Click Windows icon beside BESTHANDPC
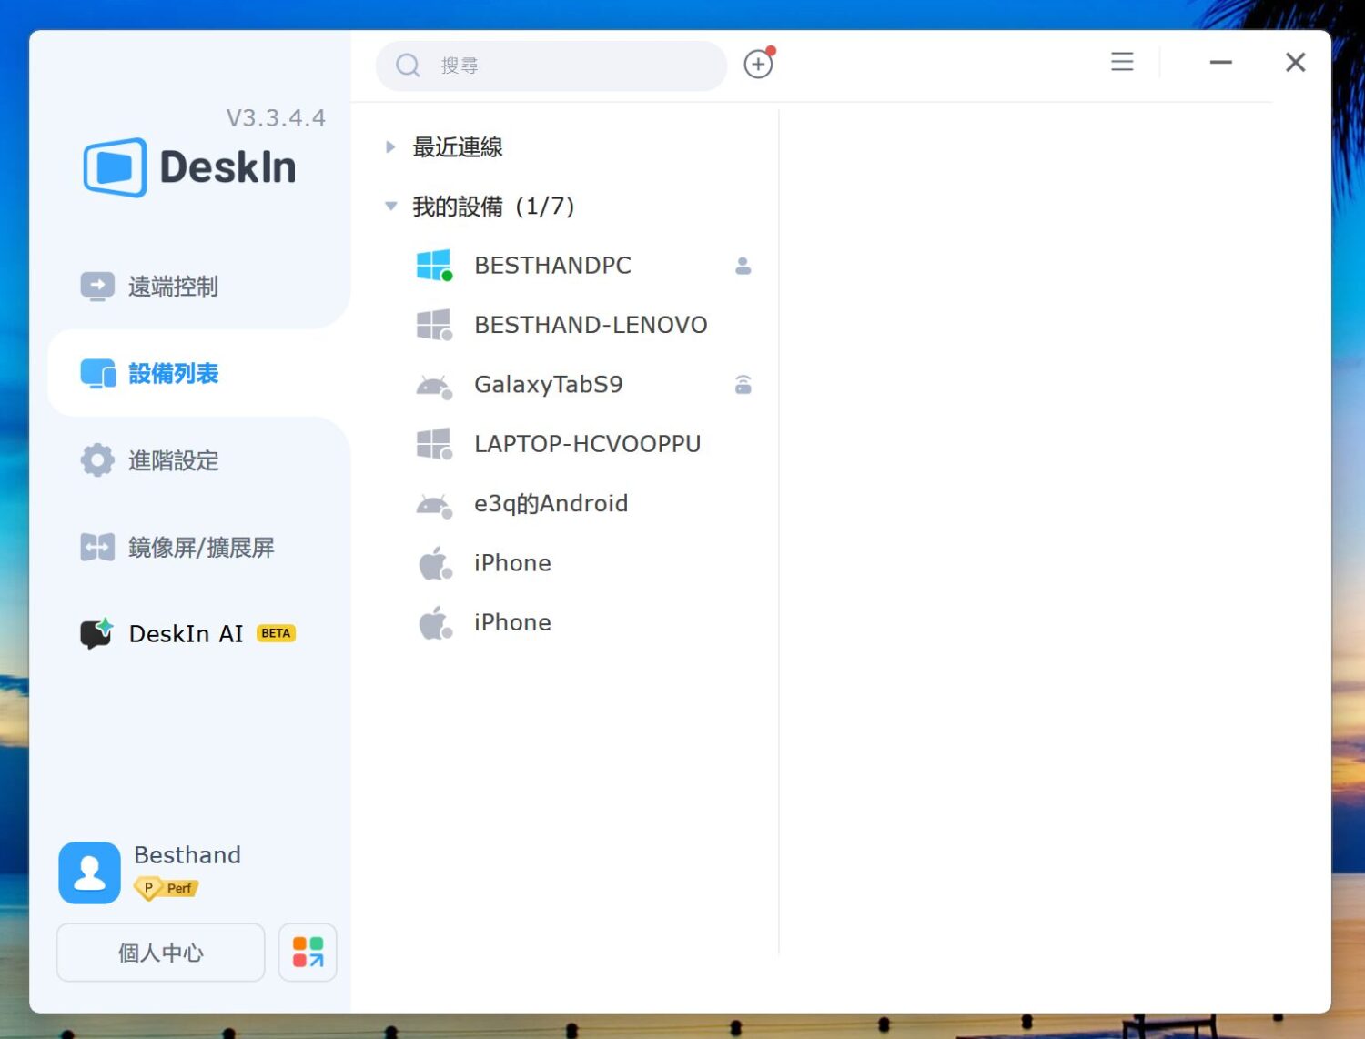This screenshot has height=1039, width=1365. 434,265
